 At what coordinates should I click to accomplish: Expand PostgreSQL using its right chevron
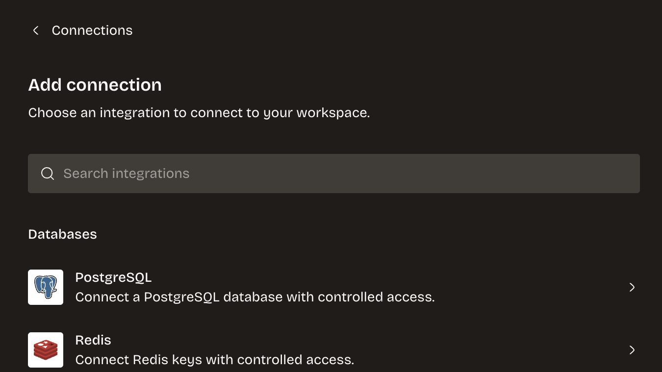coord(632,287)
